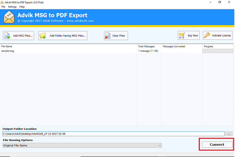This screenshot has height=157, width=235.
Task: Browse output folder with the ... button
Action: point(229,134)
